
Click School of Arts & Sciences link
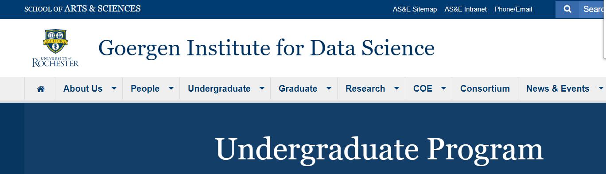(x=82, y=9)
